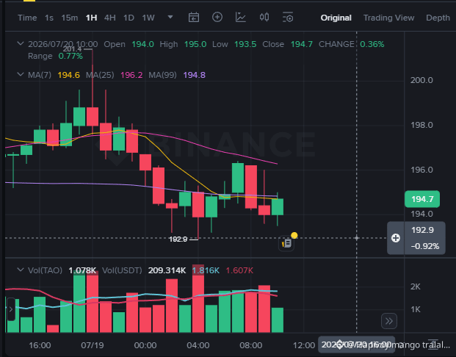Click the crosshair plus order icon
This screenshot has height=357, width=456.
pos(396,238)
